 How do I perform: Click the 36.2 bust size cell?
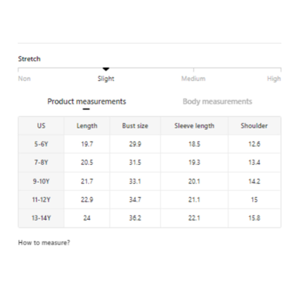click(x=135, y=218)
